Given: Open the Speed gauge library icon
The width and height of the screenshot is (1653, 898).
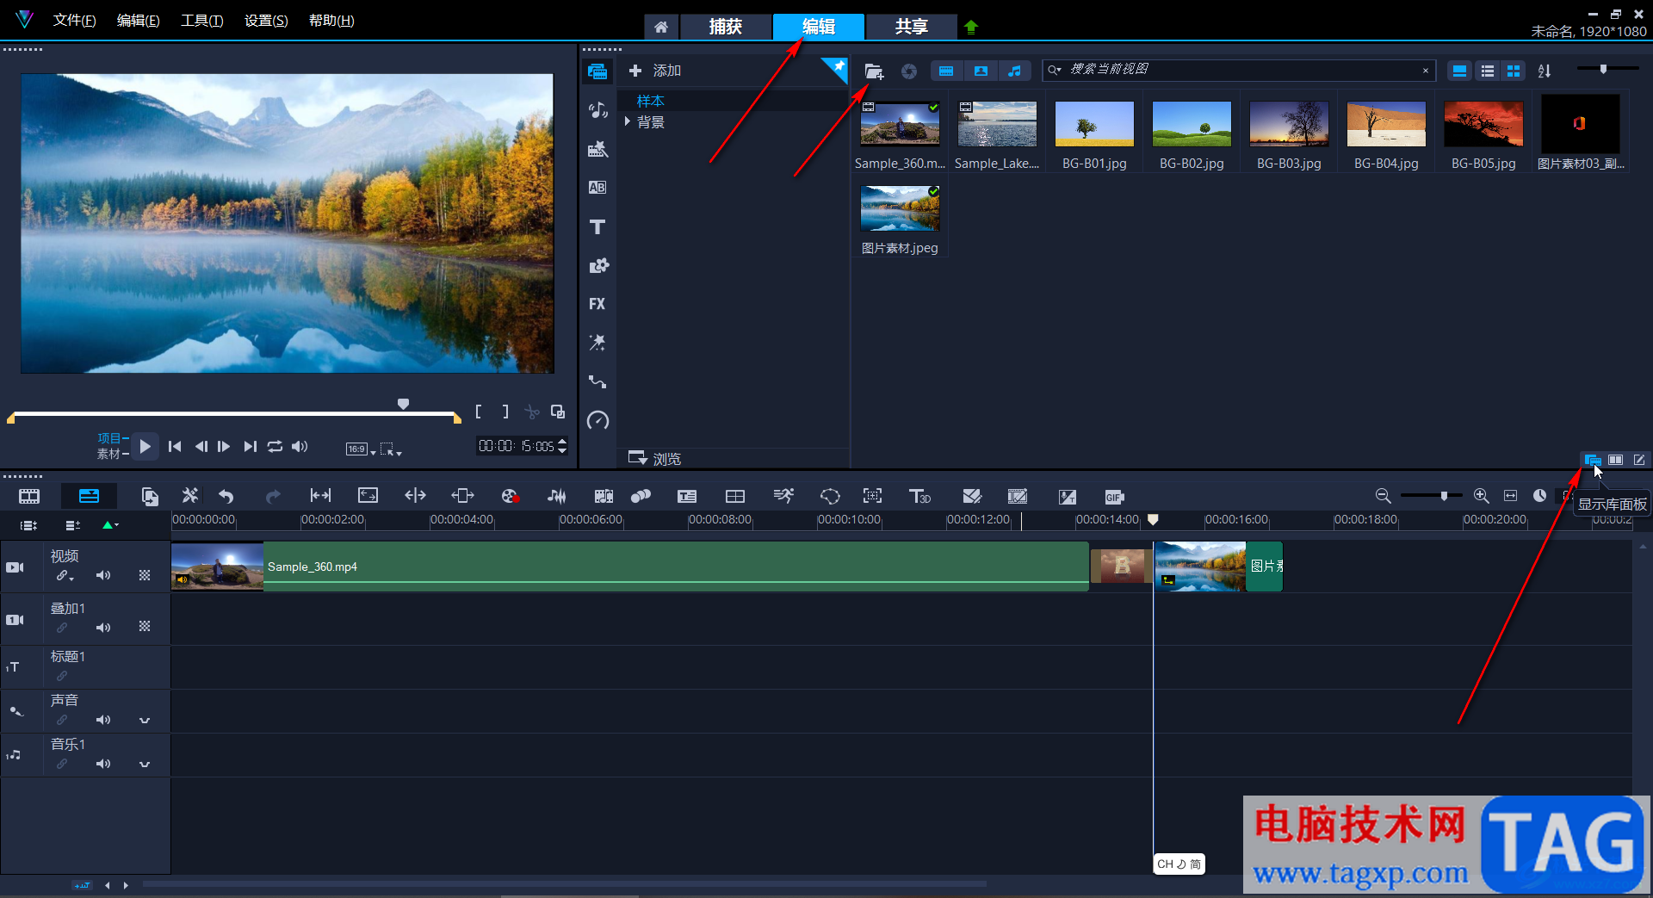Looking at the screenshot, I should pyautogui.click(x=597, y=420).
